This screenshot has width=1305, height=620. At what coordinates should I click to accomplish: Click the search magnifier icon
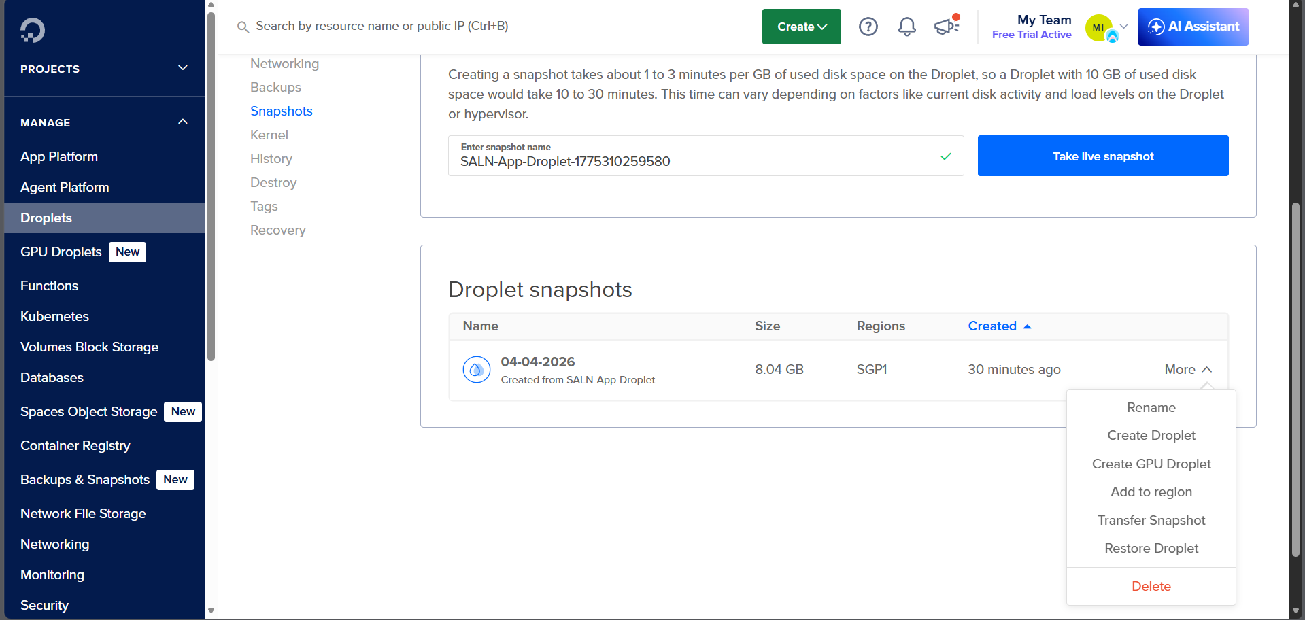[x=243, y=27]
